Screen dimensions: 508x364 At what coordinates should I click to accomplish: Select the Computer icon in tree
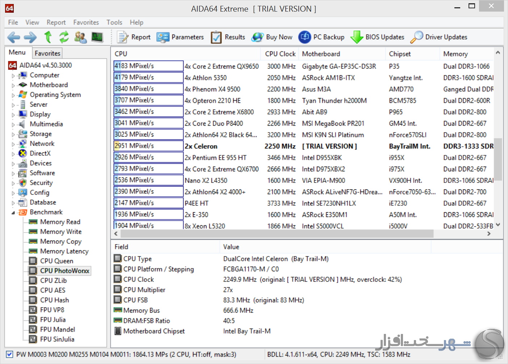(x=23, y=75)
